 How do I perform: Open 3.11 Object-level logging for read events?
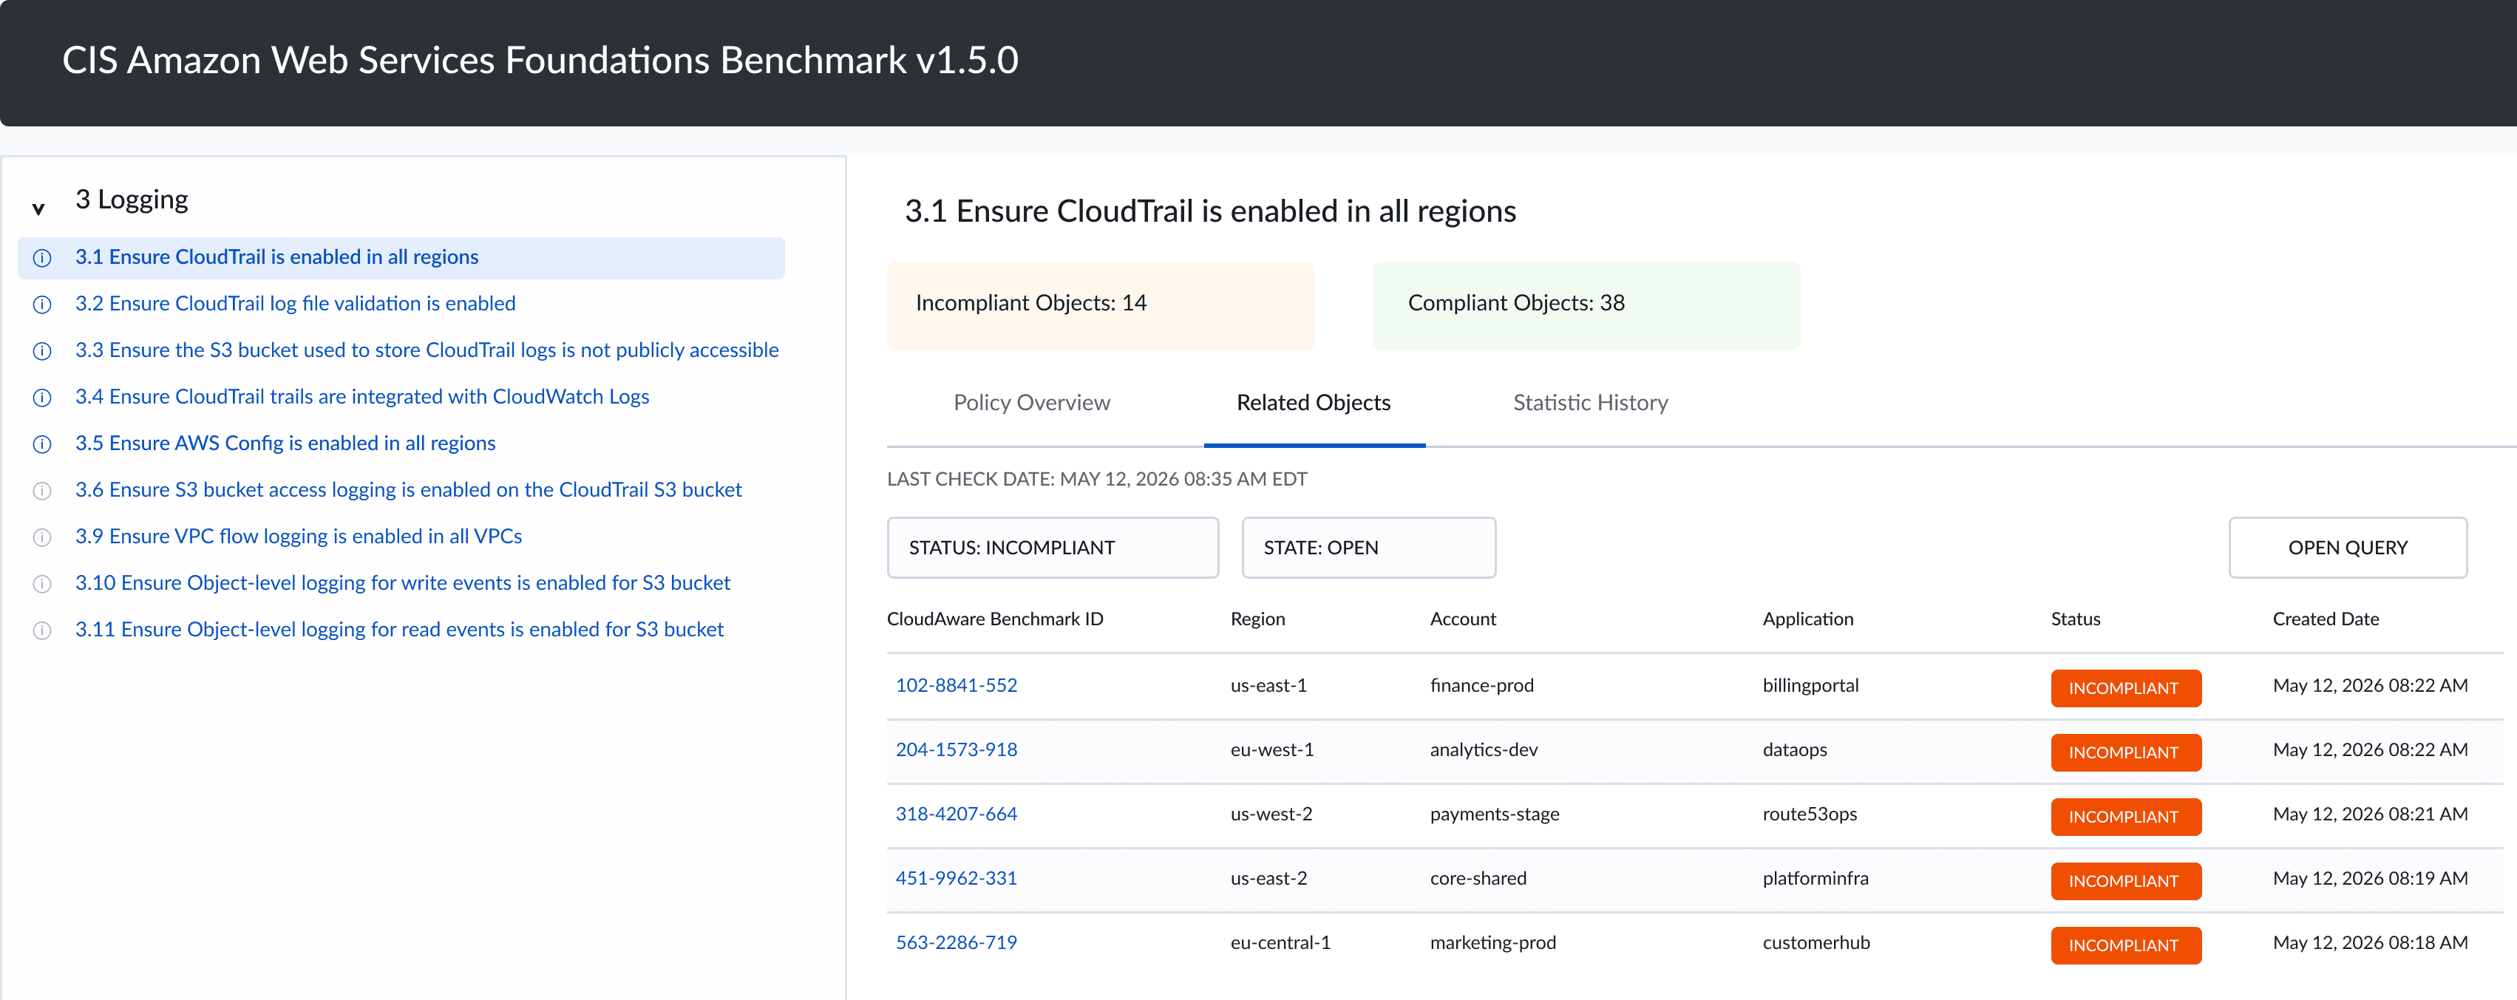pos(398,629)
